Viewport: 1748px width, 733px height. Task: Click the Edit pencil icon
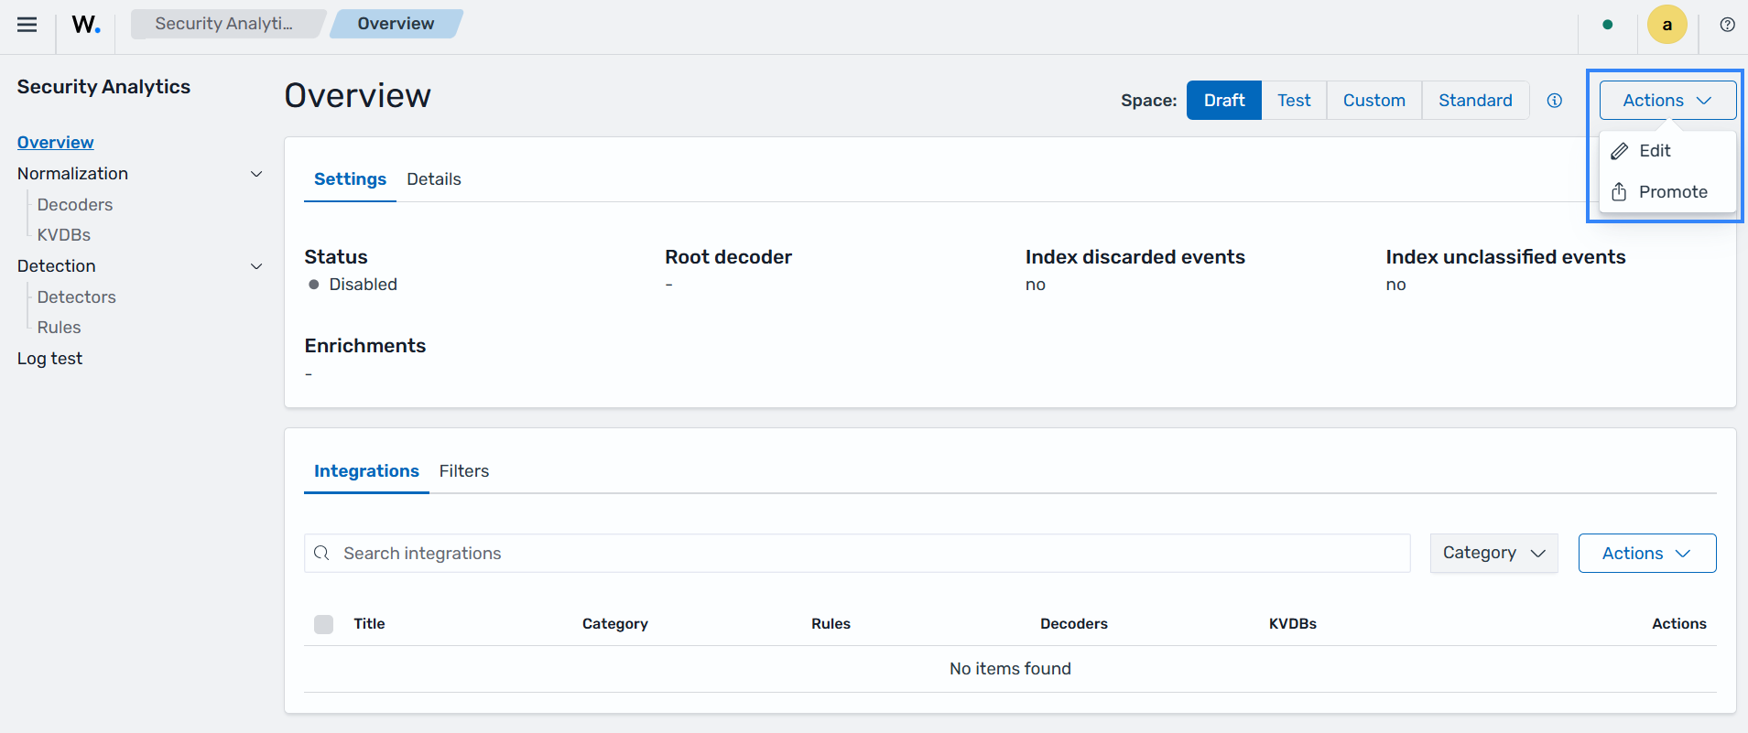[x=1620, y=151]
